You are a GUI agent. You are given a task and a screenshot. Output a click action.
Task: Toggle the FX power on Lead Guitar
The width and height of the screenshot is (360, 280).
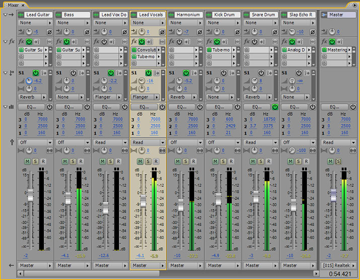pyautogui.click(x=29, y=41)
